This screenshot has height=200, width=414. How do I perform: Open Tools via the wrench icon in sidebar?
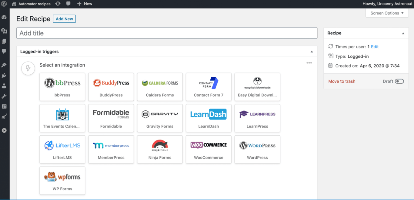pos(4,96)
